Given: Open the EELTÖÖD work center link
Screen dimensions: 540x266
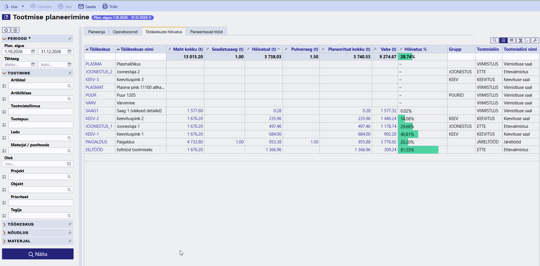Looking at the screenshot, I should pos(94,150).
